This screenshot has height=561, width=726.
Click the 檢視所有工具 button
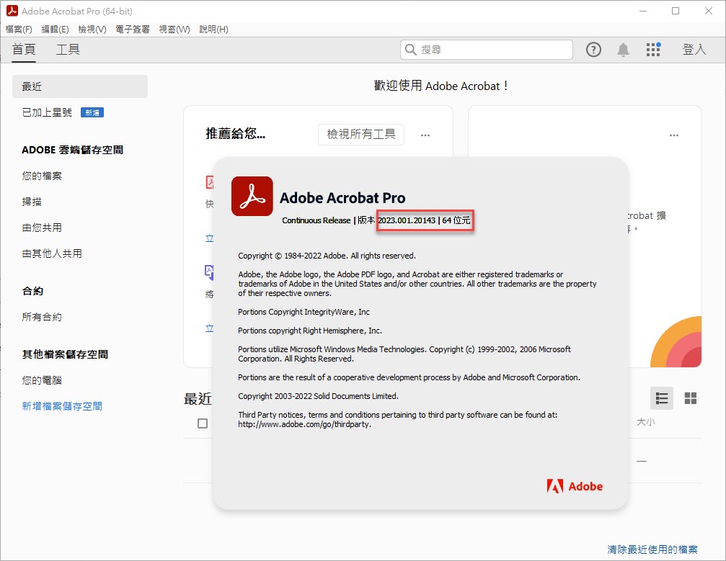point(361,135)
